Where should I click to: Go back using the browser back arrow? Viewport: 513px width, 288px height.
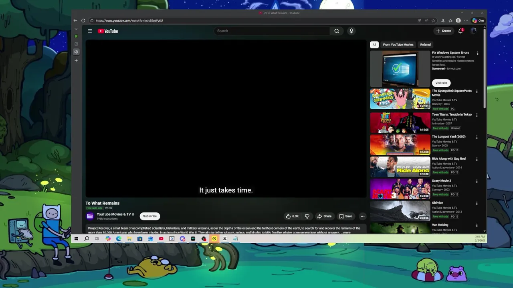75,20
